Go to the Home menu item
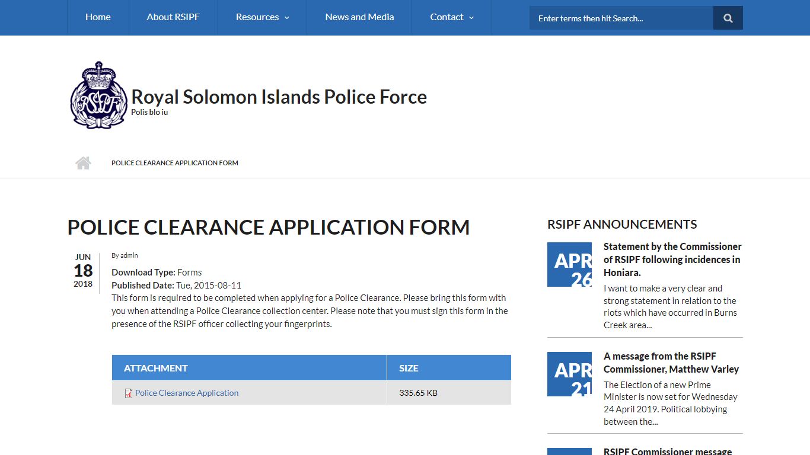 (x=98, y=17)
